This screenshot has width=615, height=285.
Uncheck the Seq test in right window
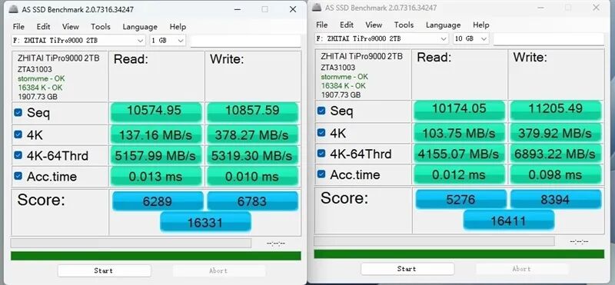321,111
